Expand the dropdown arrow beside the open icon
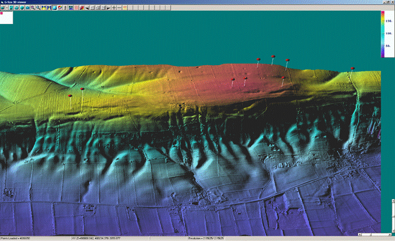The height and width of the screenshot is (241, 395). [x=7, y=8]
